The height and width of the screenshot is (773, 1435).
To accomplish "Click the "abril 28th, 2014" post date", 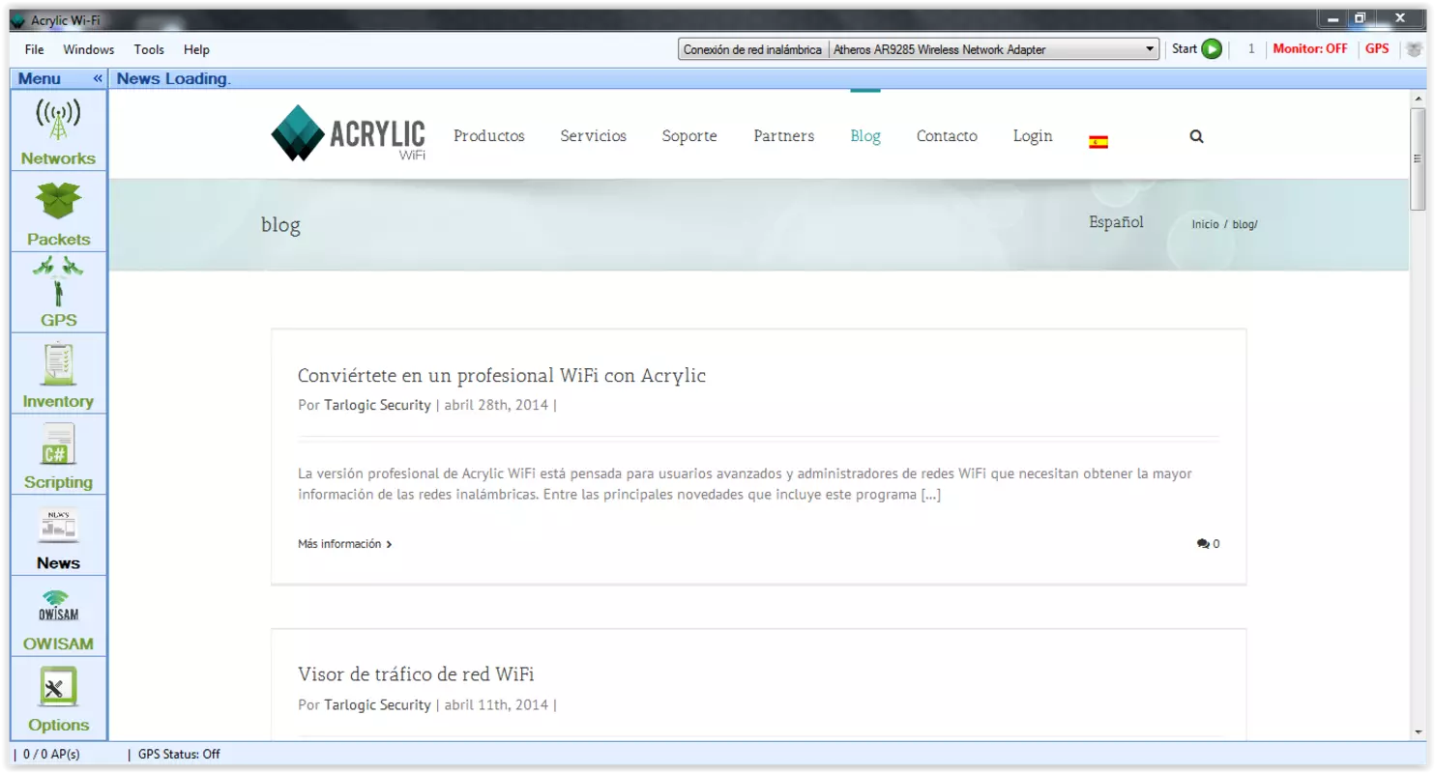I will [x=496, y=405].
